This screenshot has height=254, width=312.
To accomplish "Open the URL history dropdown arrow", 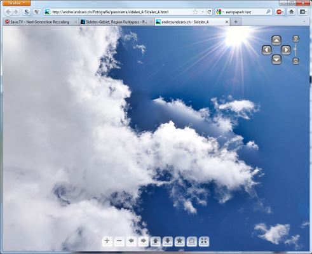I will point(203,12).
